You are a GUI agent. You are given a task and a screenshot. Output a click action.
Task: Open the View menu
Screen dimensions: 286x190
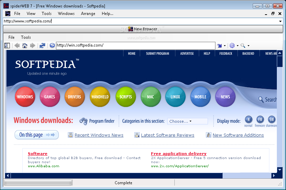coord(31,14)
